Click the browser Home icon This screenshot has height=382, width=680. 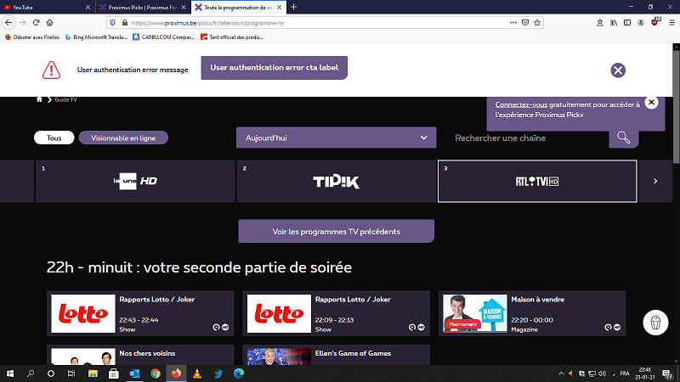49,23
